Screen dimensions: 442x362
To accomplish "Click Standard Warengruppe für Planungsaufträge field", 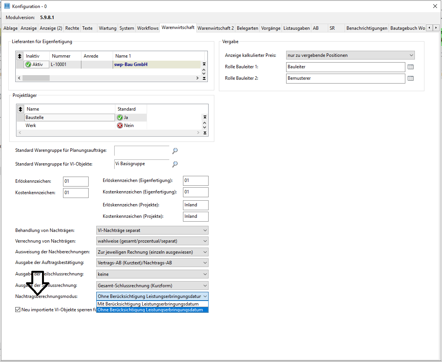I will tap(142, 151).
